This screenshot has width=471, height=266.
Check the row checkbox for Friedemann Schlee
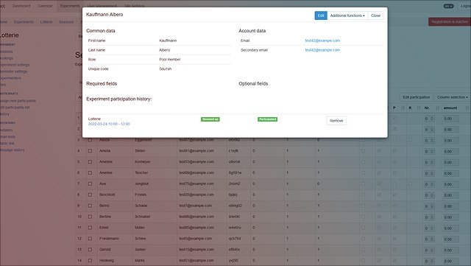(90, 239)
